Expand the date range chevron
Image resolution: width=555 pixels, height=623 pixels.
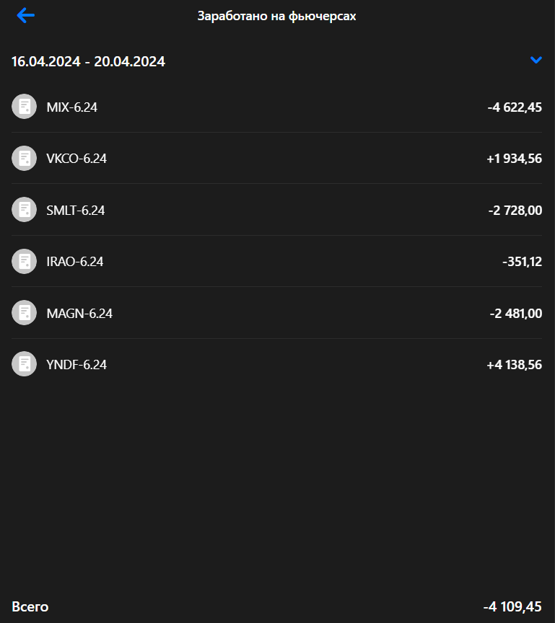click(x=536, y=60)
